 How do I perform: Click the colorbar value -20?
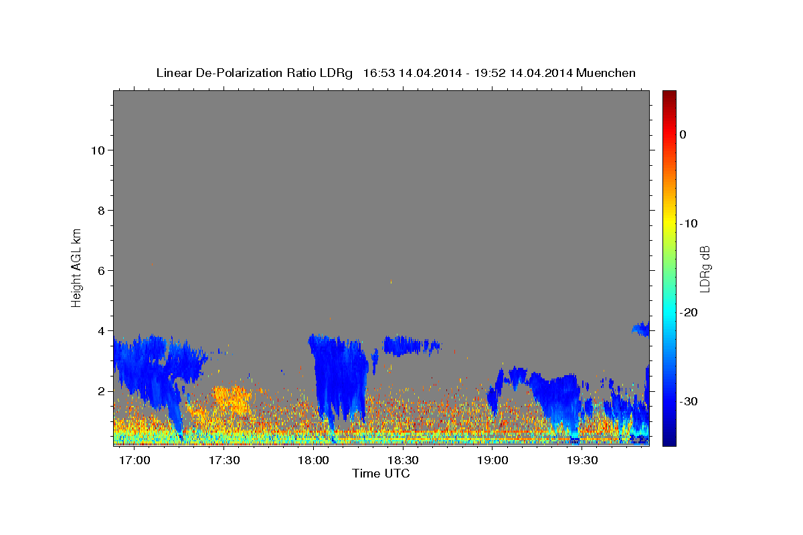tap(688, 312)
